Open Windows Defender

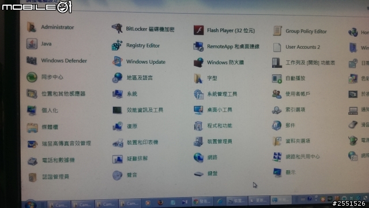tap(57, 61)
